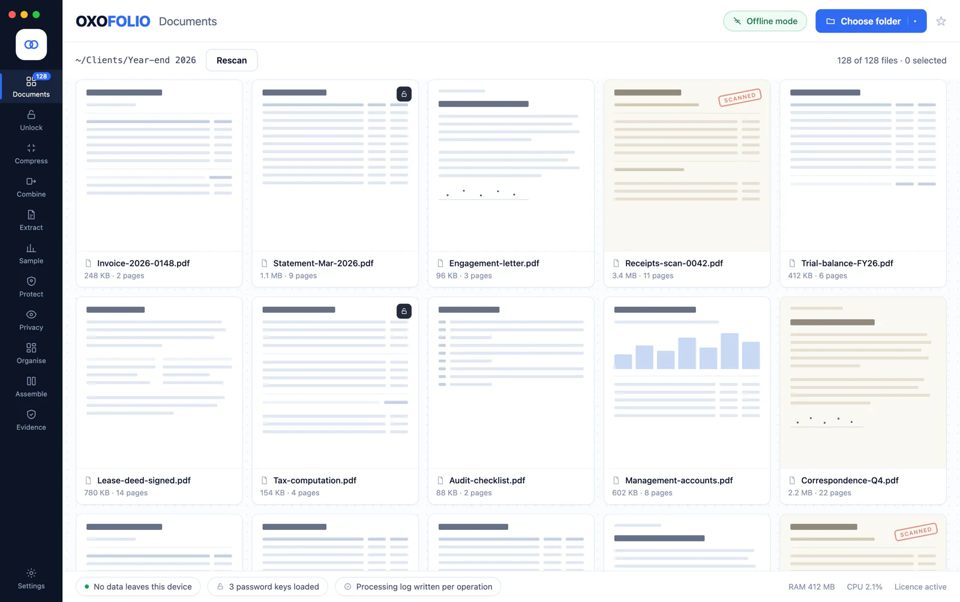Click the Processing log written per operation chip
This screenshot has height=602, width=960.
[x=418, y=586]
